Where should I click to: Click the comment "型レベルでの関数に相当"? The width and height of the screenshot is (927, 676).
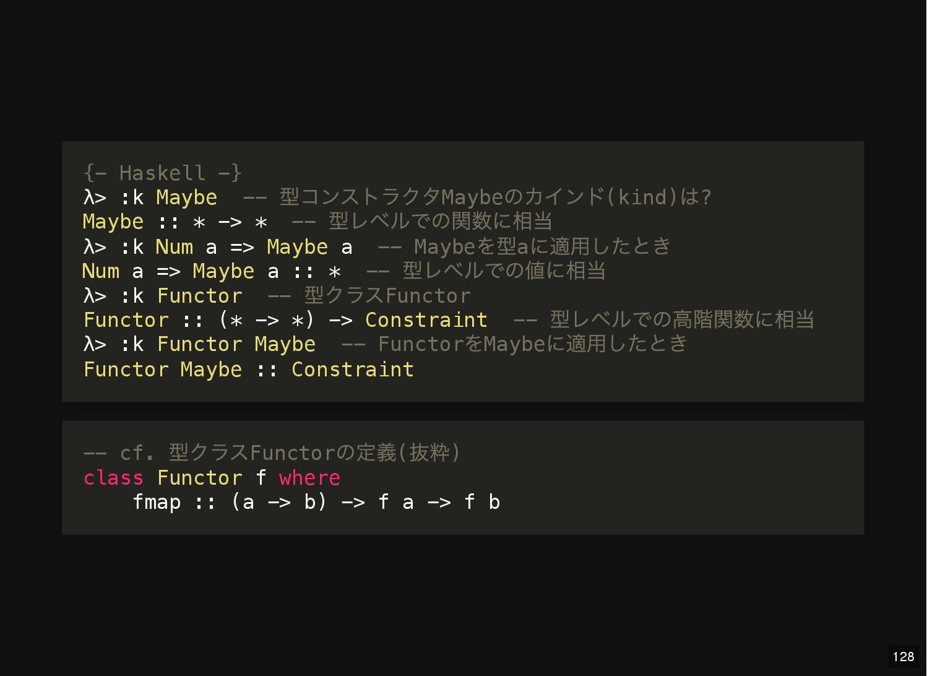(x=440, y=221)
